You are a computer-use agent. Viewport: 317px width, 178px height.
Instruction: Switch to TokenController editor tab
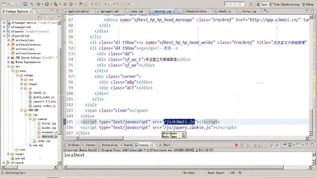tap(196, 11)
